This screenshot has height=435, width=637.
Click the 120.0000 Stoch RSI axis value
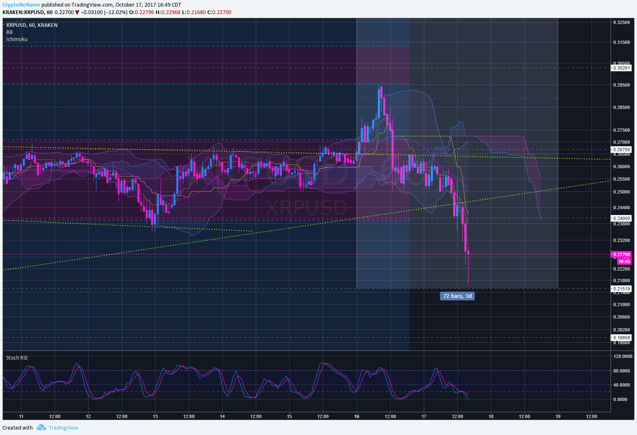coord(623,356)
